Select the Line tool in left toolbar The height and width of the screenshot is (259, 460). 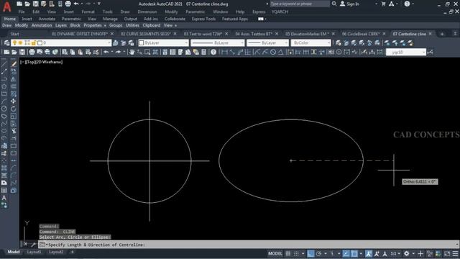(4, 64)
